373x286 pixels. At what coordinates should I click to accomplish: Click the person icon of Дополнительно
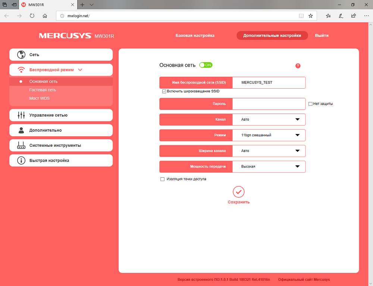(21, 130)
